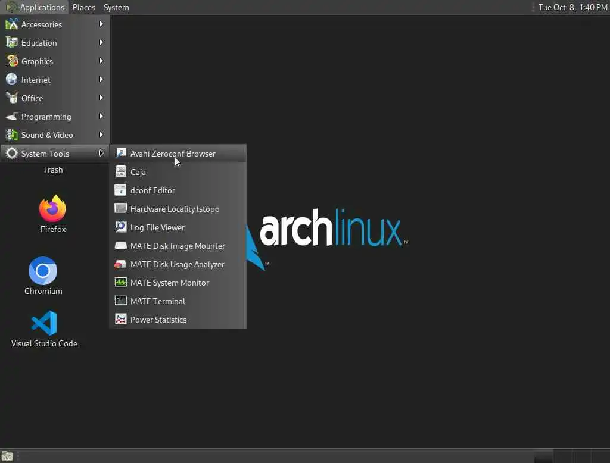Click the Internet globe icon
This screenshot has height=463, width=610.
click(12, 79)
